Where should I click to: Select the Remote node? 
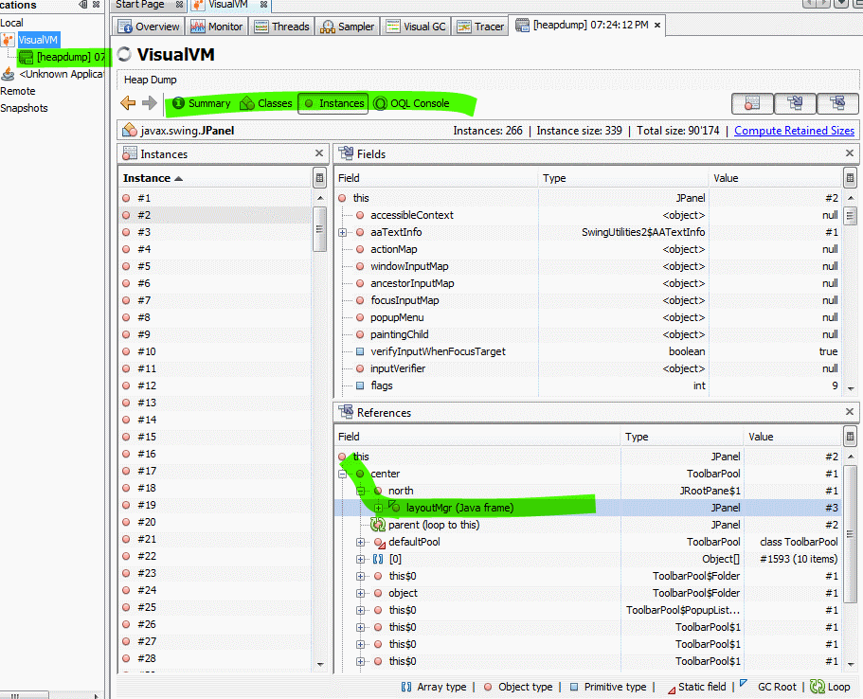pos(18,91)
